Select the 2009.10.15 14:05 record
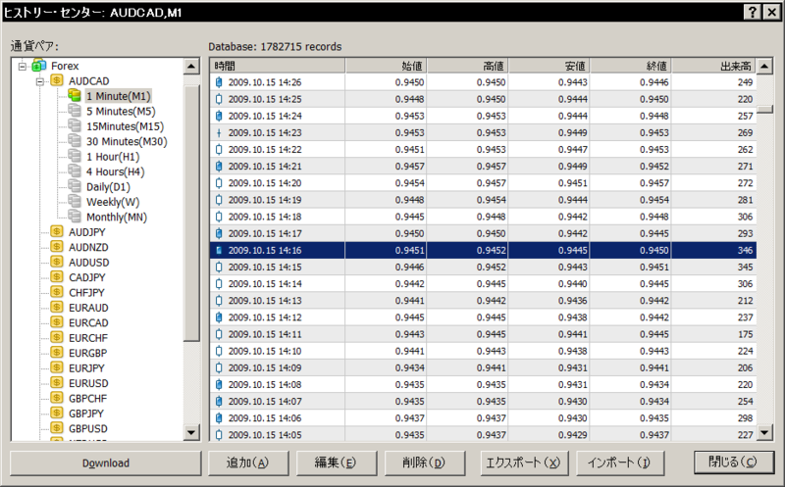Screen dimensions: 785x487 click(483, 434)
